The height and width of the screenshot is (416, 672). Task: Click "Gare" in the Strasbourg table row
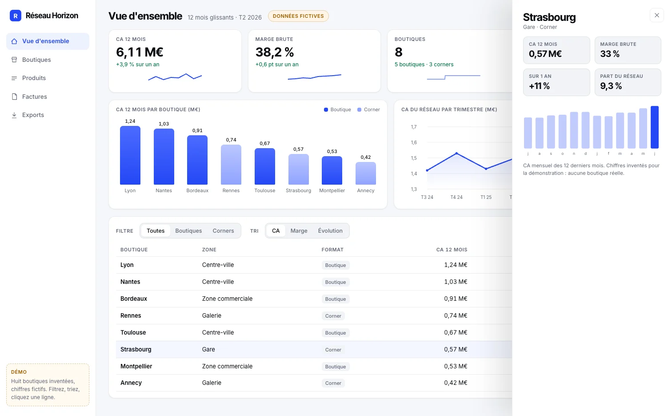point(208,350)
